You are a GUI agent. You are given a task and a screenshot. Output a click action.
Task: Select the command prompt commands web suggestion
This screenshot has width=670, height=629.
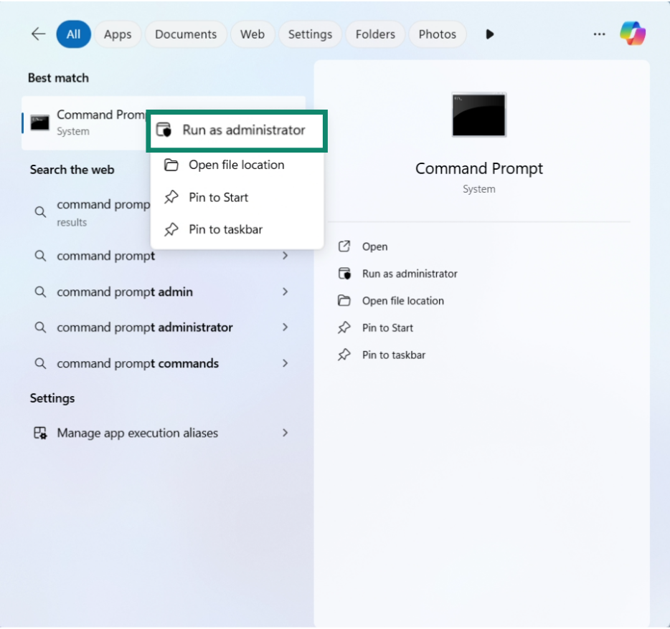click(x=138, y=363)
